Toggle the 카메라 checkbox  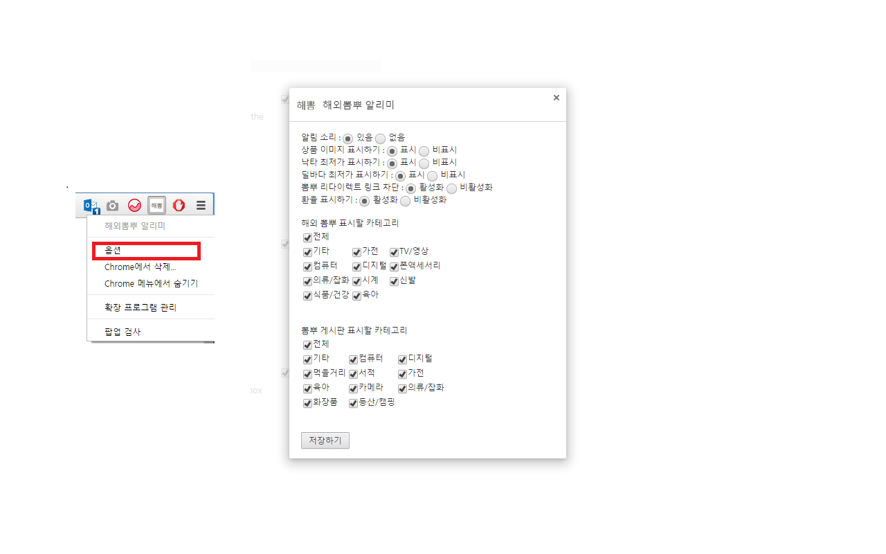point(353,388)
